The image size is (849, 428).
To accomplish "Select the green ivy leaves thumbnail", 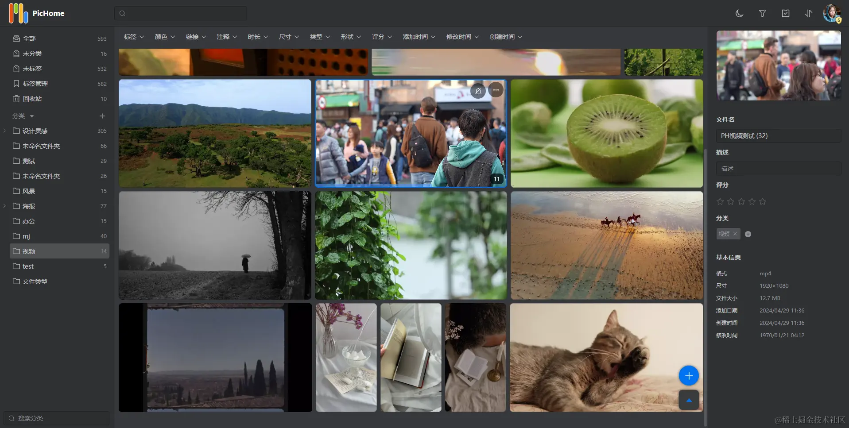I will click(x=411, y=245).
